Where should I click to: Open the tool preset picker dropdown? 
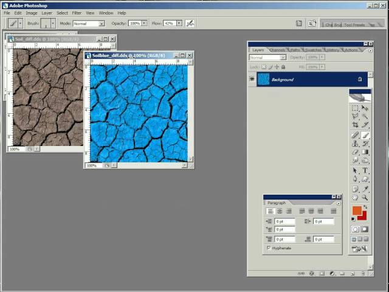(20, 24)
